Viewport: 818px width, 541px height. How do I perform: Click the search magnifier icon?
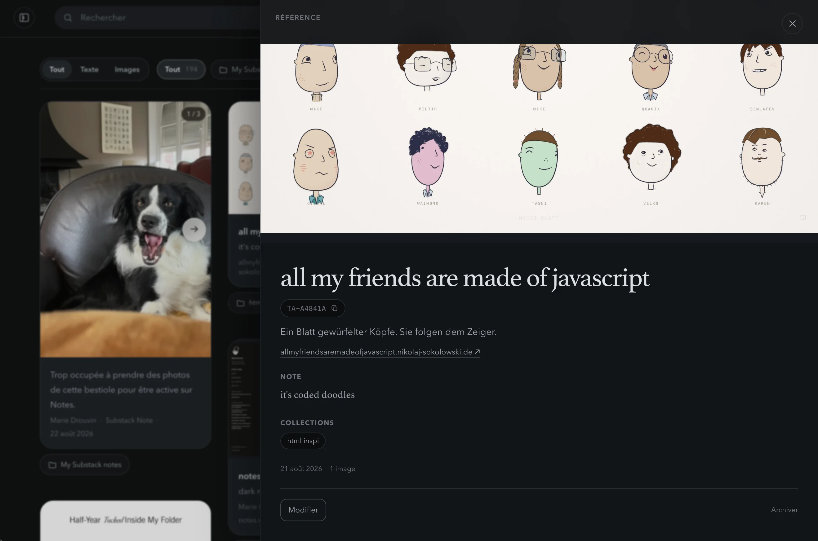[68, 18]
